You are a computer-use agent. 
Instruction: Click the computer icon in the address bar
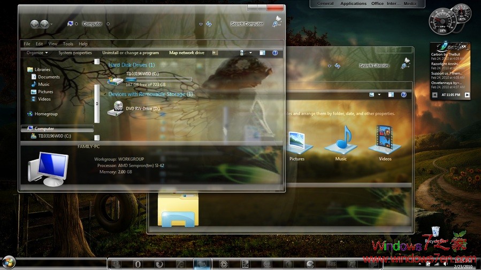point(70,23)
